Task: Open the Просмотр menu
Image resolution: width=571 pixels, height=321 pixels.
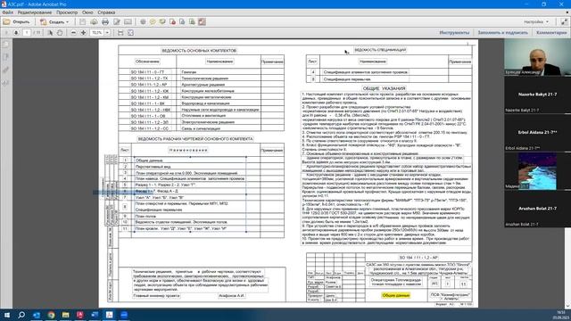Action: coord(67,12)
